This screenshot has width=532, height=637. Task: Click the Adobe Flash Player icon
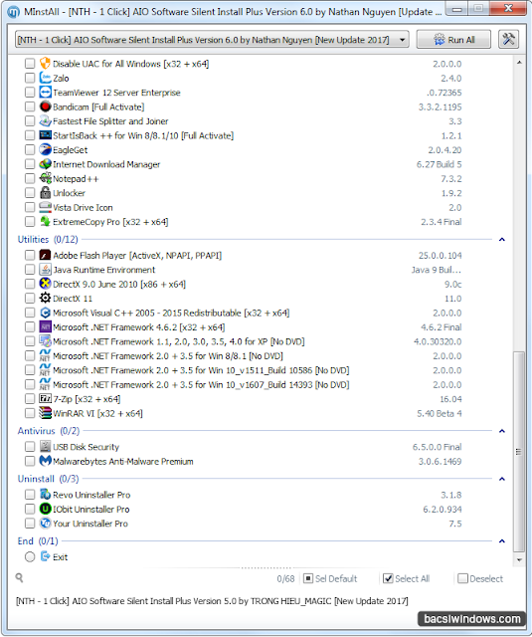click(x=45, y=255)
